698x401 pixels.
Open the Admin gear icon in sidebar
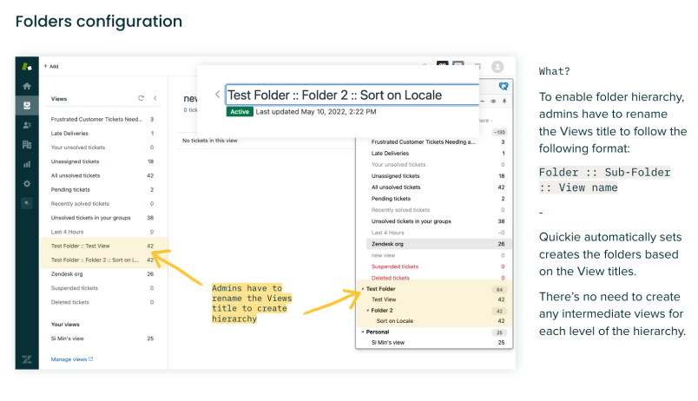27,184
